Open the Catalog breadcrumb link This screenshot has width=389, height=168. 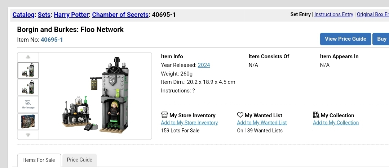[x=23, y=15]
